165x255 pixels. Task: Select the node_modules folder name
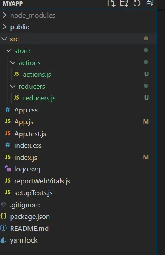pos(33,16)
